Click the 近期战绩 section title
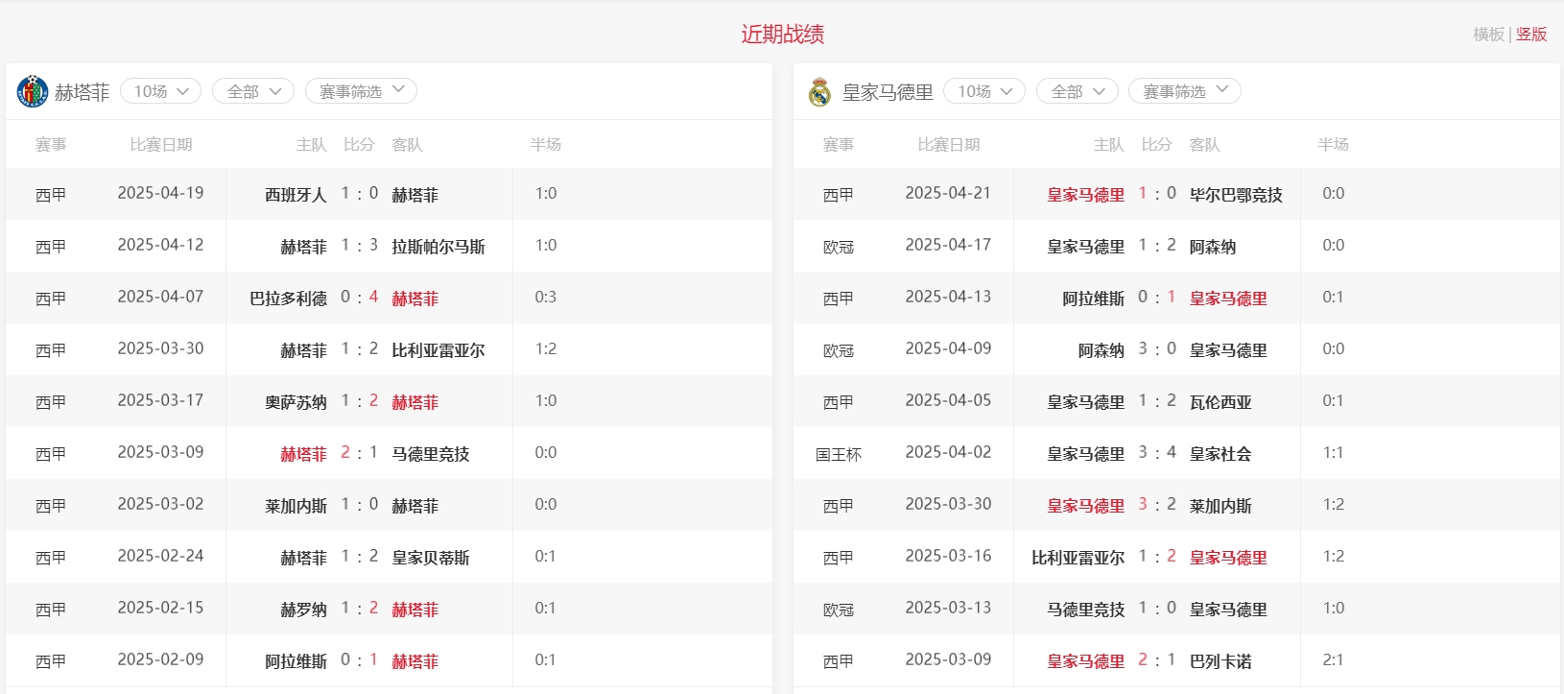The height and width of the screenshot is (694, 1564). pyautogui.click(x=782, y=35)
